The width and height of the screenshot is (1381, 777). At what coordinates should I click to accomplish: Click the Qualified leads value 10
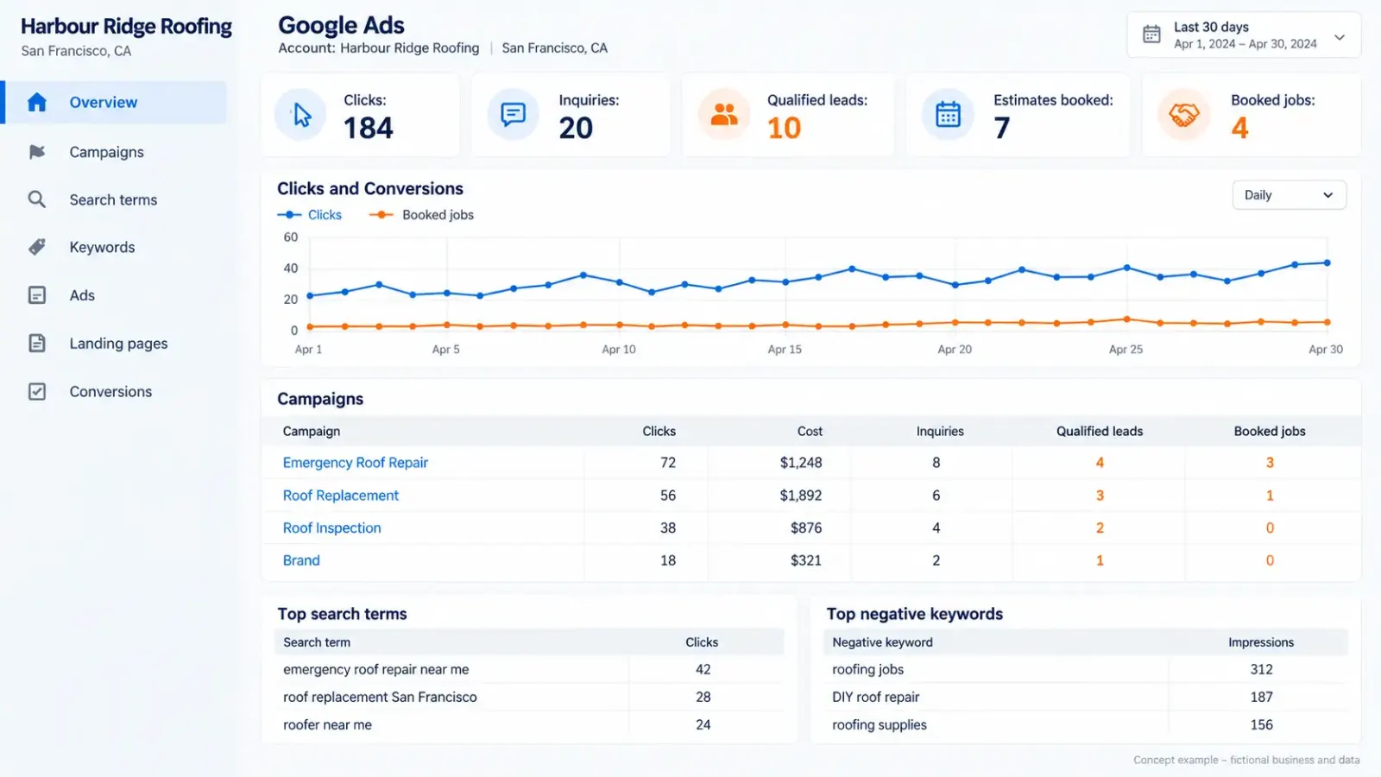coord(784,128)
